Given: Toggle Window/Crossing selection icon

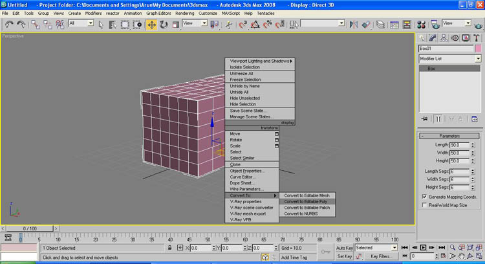Looking at the screenshot, I should coord(137,25).
